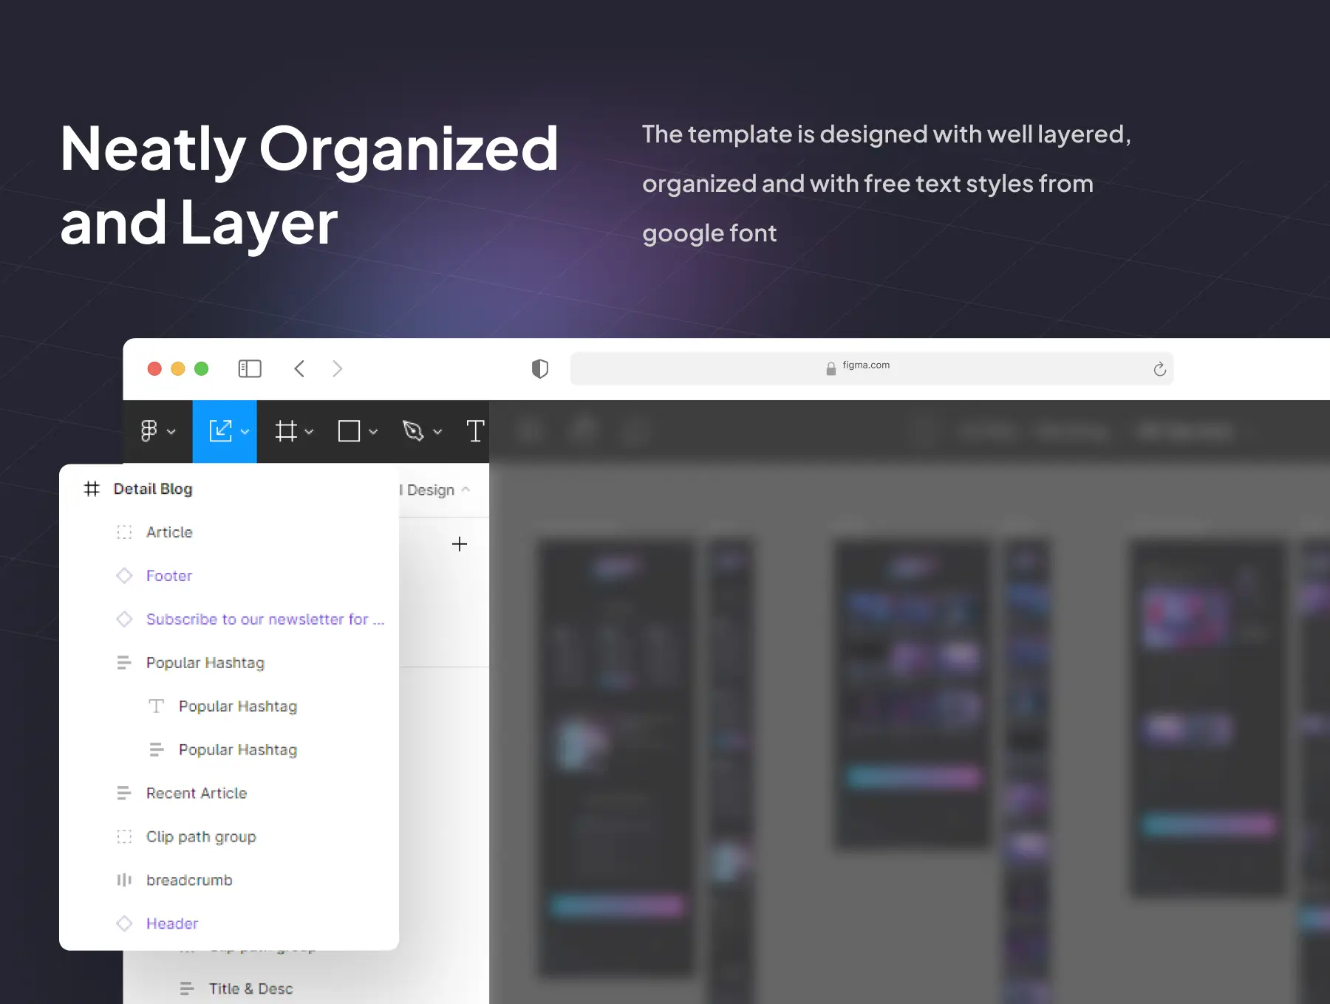Click the figma.com address bar
This screenshot has width=1330, height=1004.
pos(864,368)
